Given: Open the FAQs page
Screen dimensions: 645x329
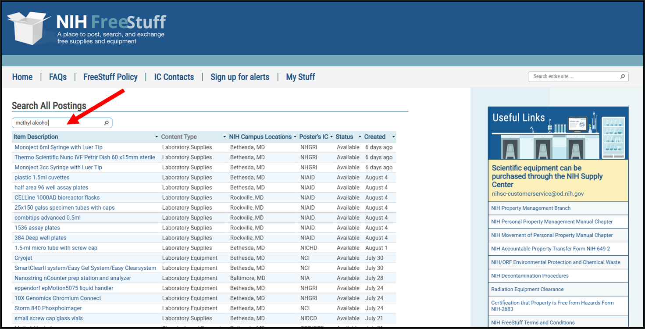Looking at the screenshot, I should (x=58, y=77).
